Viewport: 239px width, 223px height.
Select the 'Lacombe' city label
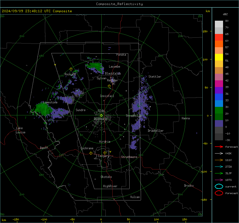tap(114, 67)
